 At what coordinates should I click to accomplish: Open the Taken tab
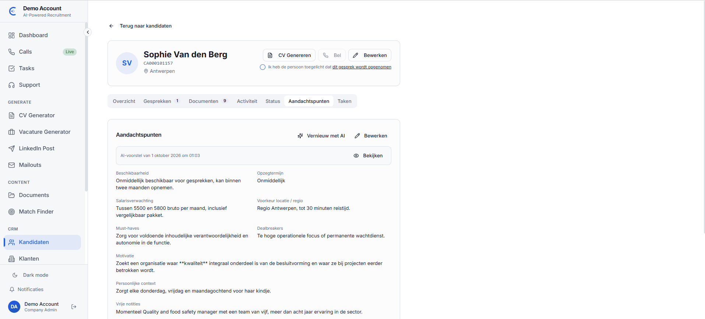pyautogui.click(x=345, y=101)
